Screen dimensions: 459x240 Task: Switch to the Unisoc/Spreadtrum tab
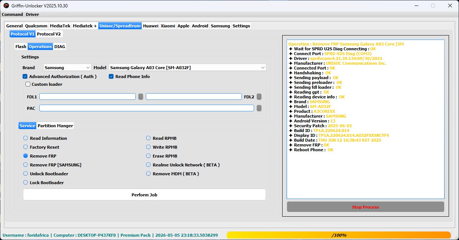(120, 26)
